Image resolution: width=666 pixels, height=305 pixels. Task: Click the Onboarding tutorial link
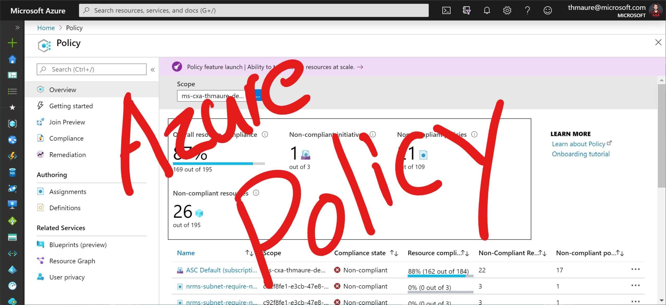point(581,154)
